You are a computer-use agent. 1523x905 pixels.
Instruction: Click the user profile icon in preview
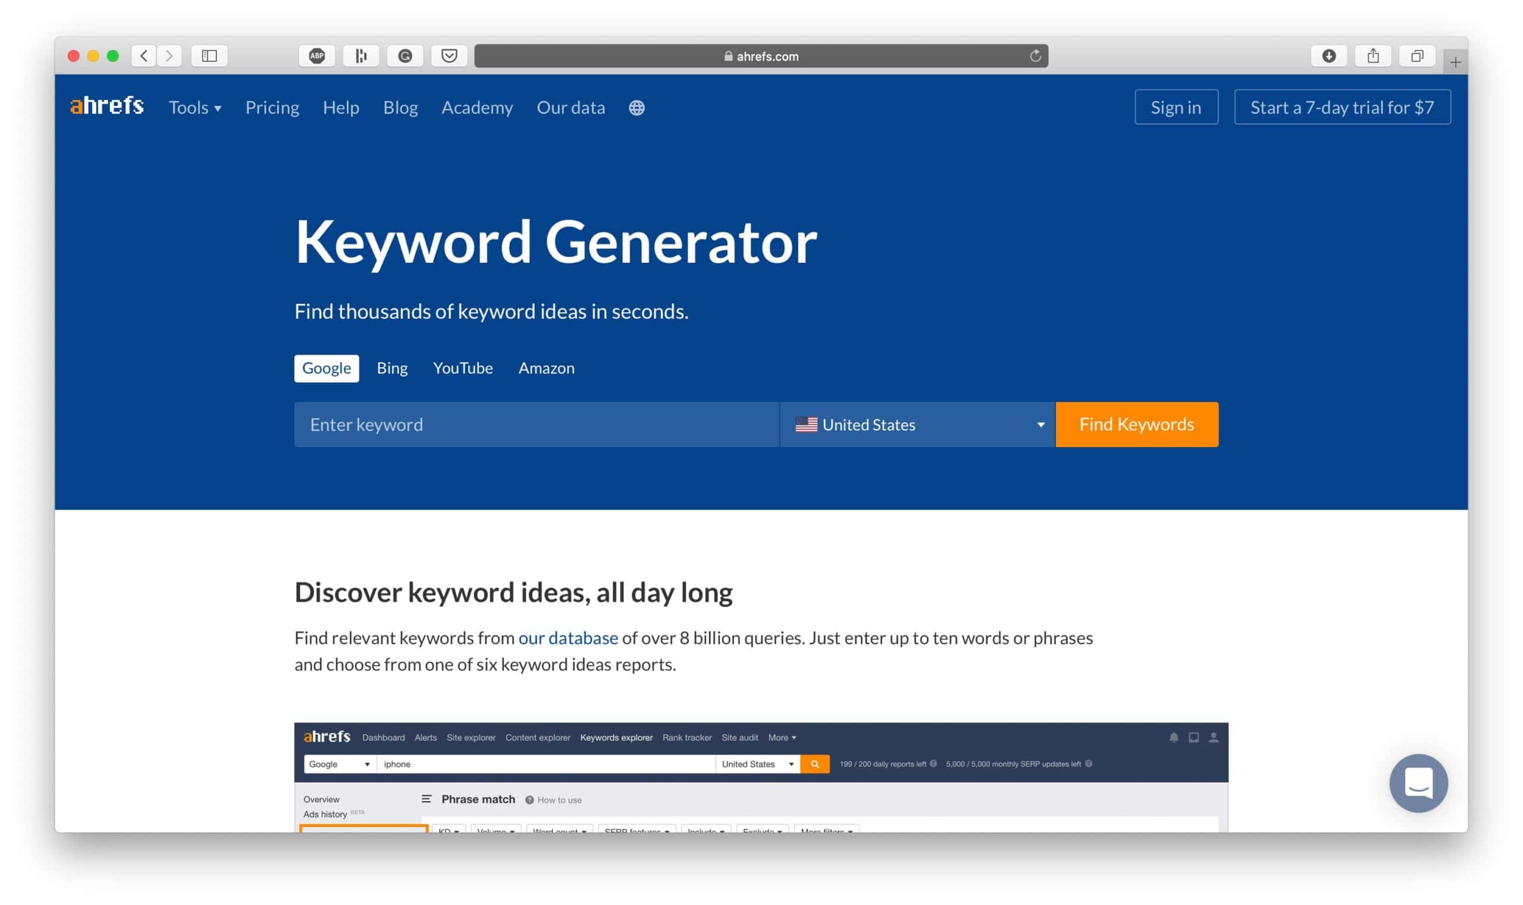(x=1214, y=737)
